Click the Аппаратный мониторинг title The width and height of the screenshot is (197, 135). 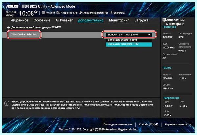[175, 22]
